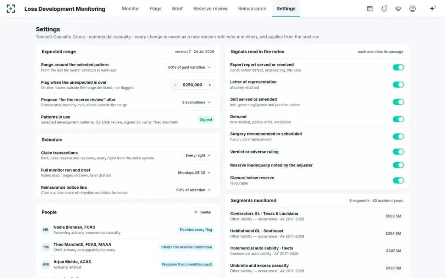The width and height of the screenshot is (445, 278).
Task: Click the $397.3M segment amount
Action: (393, 251)
